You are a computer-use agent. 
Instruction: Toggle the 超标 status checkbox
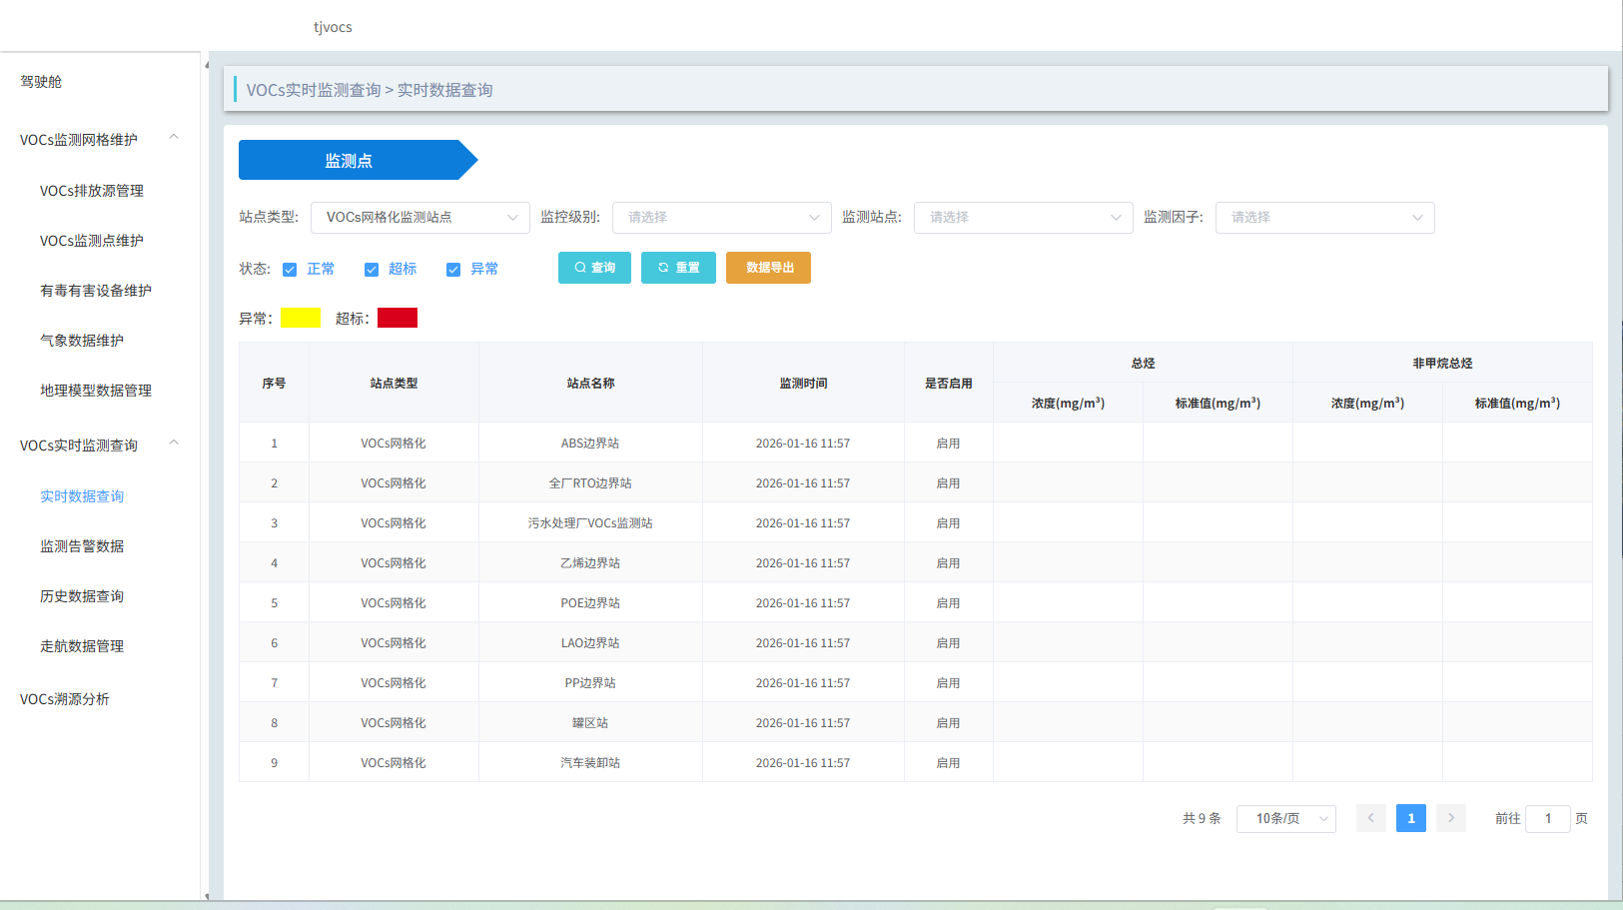pyautogui.click(x=372, y=270)
